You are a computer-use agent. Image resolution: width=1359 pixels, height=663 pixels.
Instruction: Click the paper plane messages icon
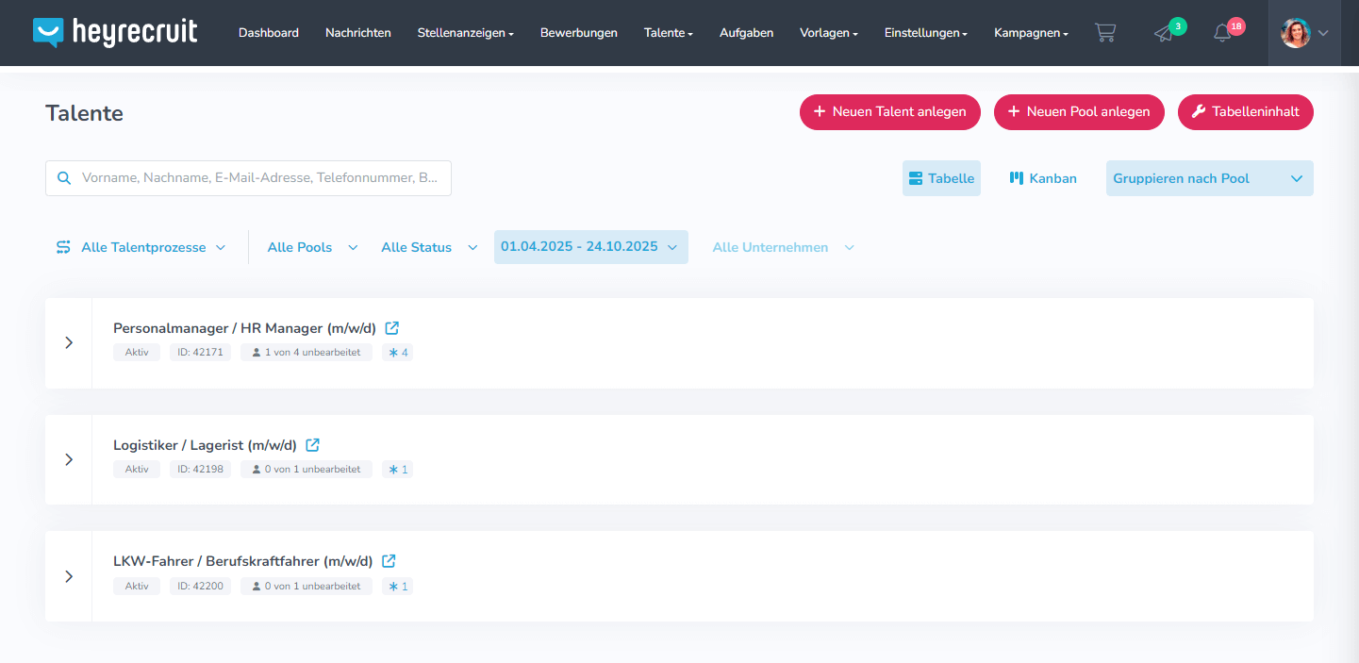tap(1165, 33)
